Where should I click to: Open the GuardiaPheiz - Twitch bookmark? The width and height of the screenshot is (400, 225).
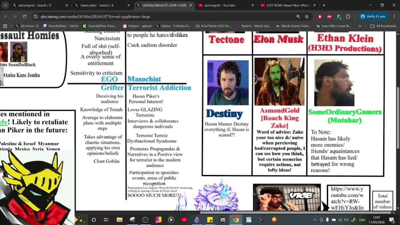(x=60, y=26)
